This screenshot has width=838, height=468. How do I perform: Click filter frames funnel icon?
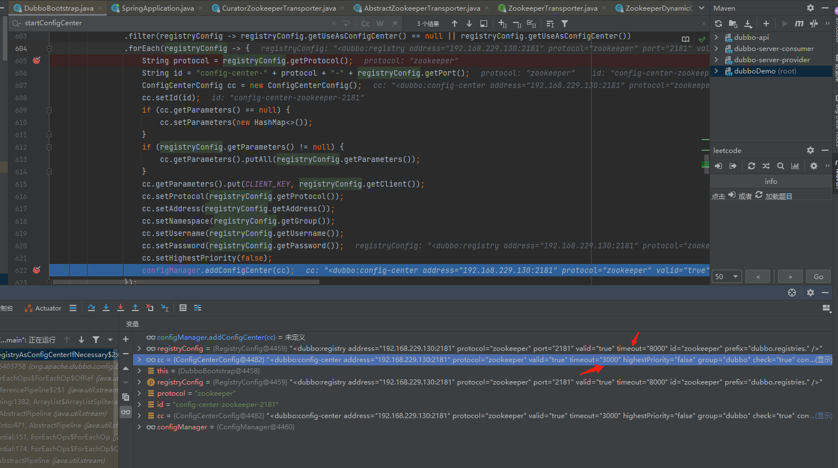[x=96, y=340]
